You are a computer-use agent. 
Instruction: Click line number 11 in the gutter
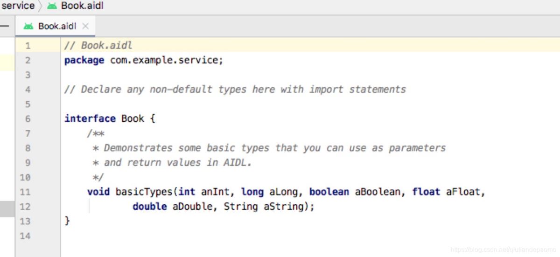pyautogui.click(x=25, y=192)
